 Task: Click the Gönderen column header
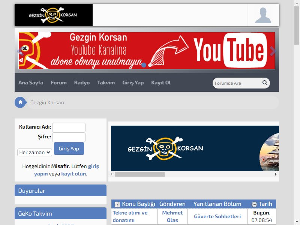(172, 204)
